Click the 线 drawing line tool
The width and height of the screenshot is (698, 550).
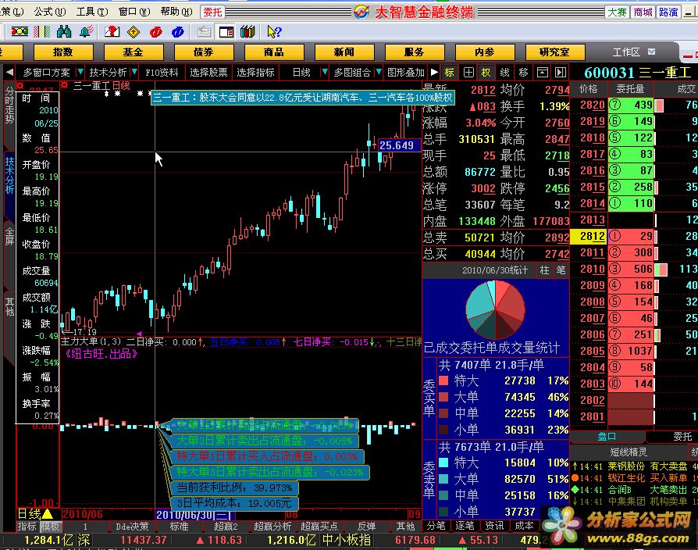coord(504,72)
